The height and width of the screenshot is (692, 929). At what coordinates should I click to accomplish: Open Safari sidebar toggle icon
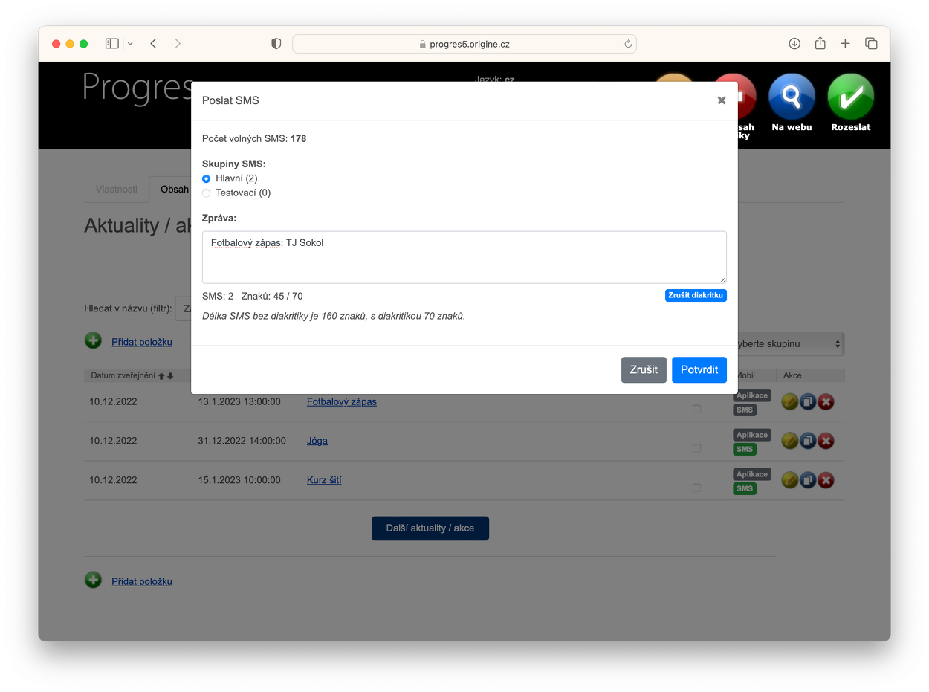tap(112, 44)
